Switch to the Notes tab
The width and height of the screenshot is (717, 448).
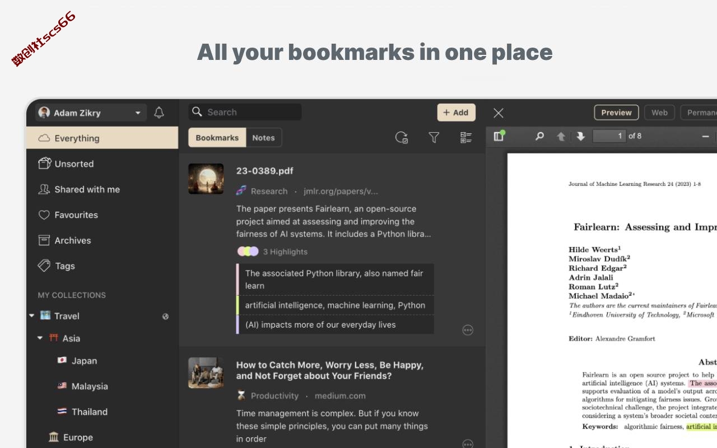click(263, 138)
